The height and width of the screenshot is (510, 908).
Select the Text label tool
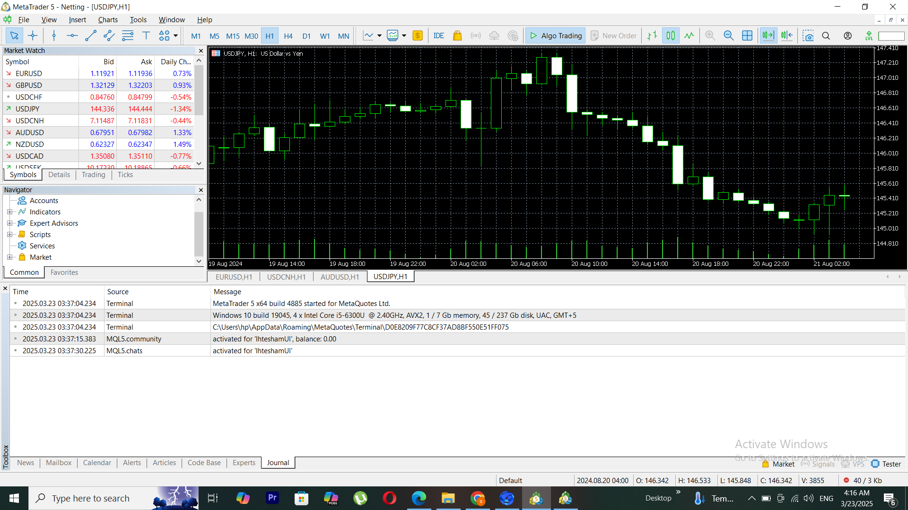click(x=146, y=35)
